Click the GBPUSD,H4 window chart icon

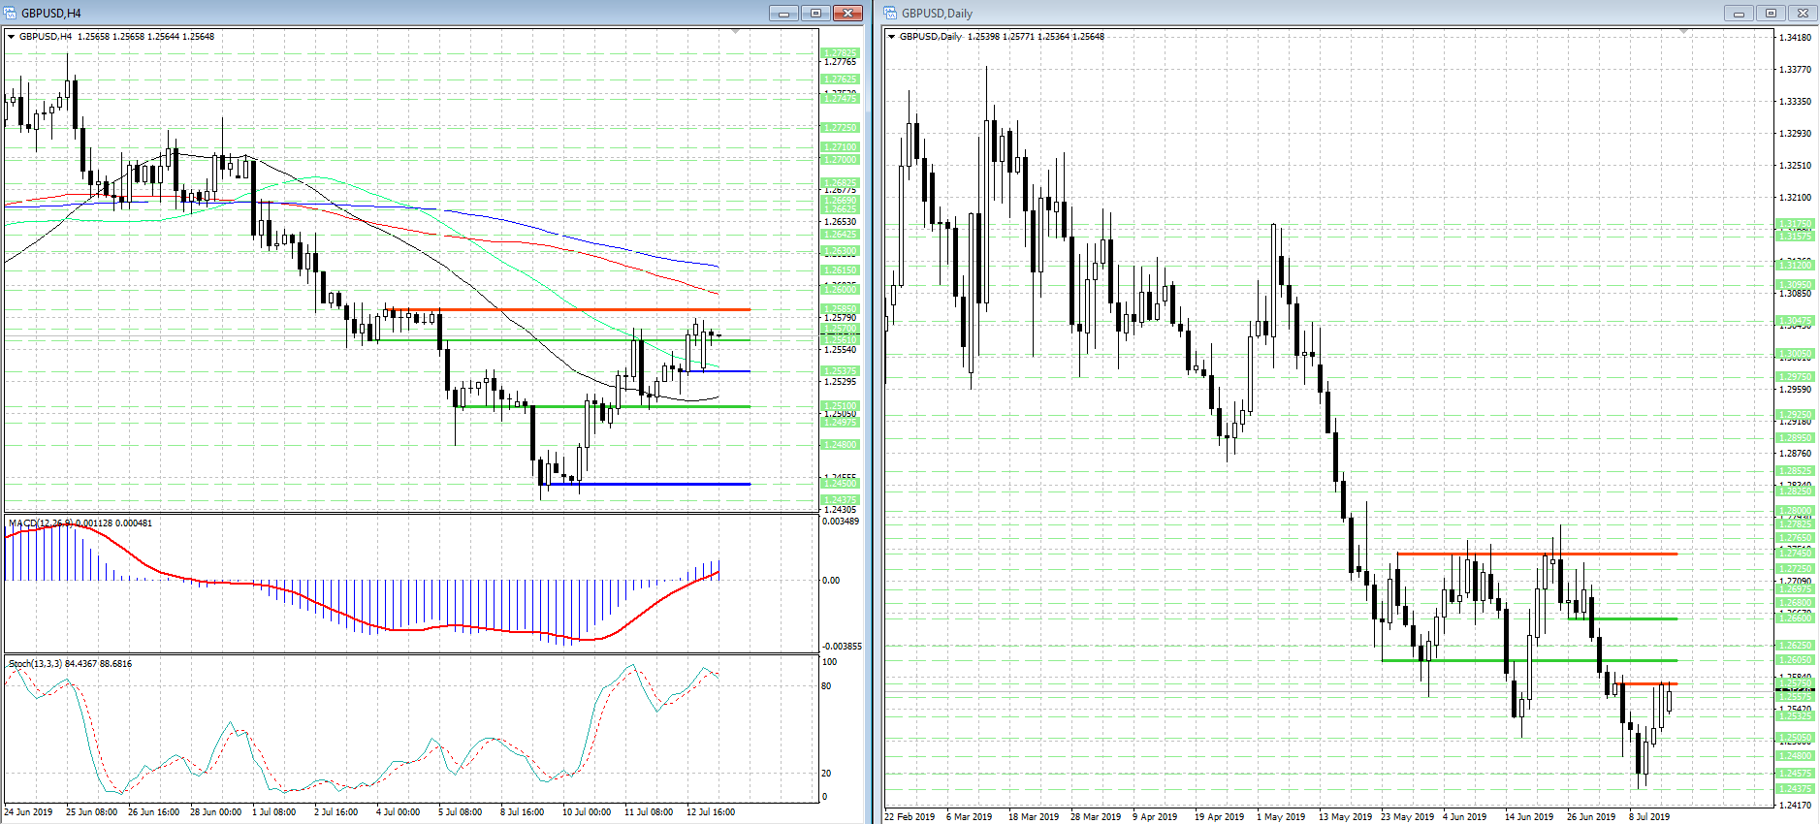(x=11, y=13)
